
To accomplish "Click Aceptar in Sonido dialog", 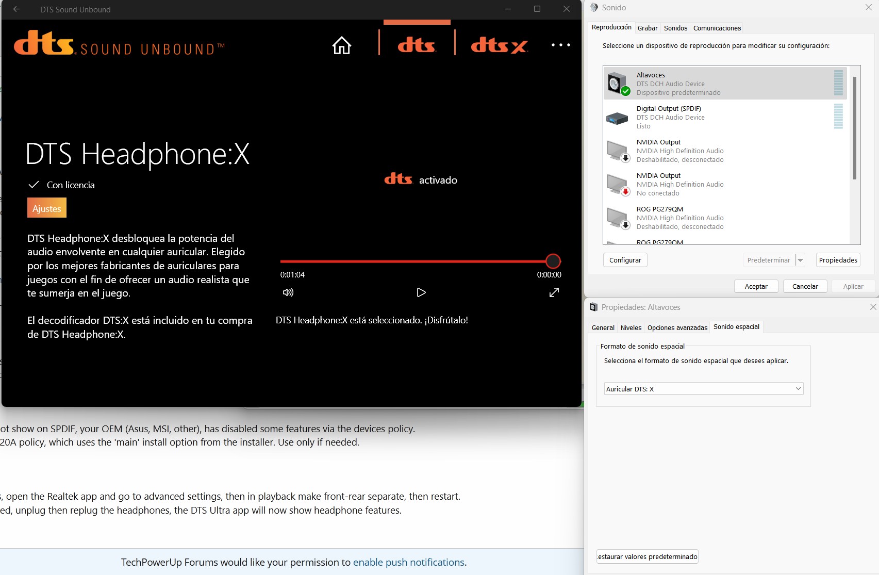I will click(x=756, y=286).
